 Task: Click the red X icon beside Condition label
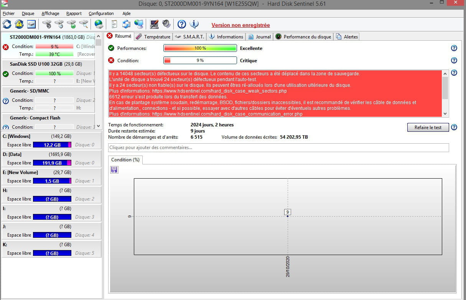tap(111, 60)
